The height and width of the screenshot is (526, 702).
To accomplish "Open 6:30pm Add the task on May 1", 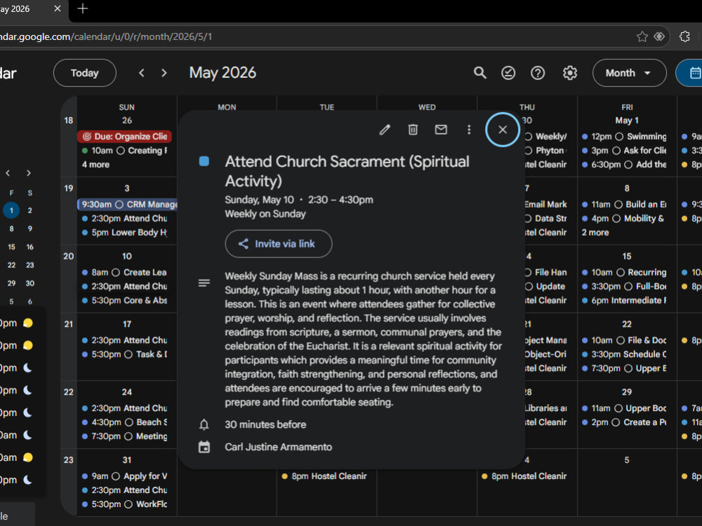I will click(624, 165).
